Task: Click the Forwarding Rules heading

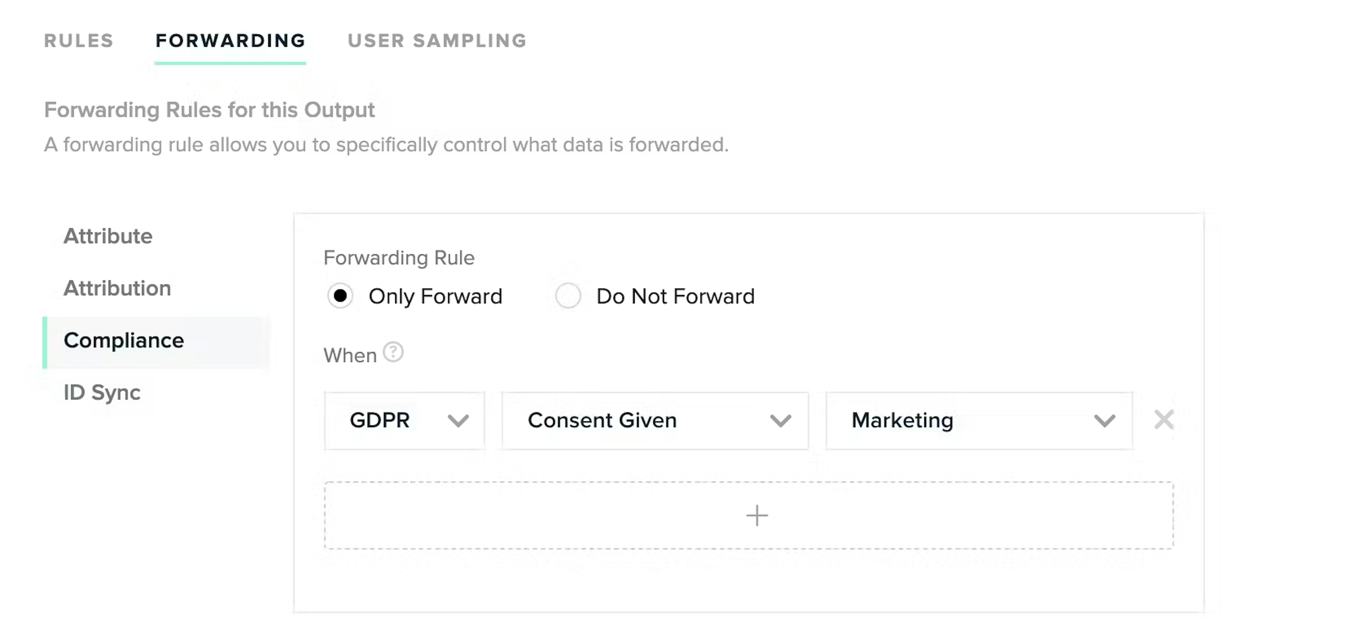Action: [210, 110]
